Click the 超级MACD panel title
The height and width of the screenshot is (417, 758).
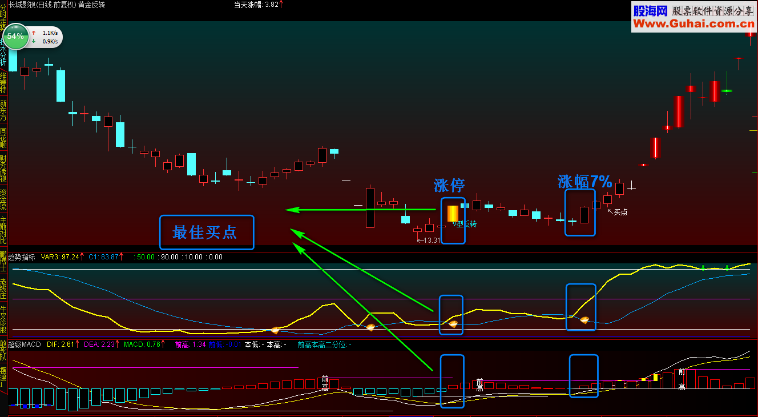pyautogui.click(x=24, y=344)
